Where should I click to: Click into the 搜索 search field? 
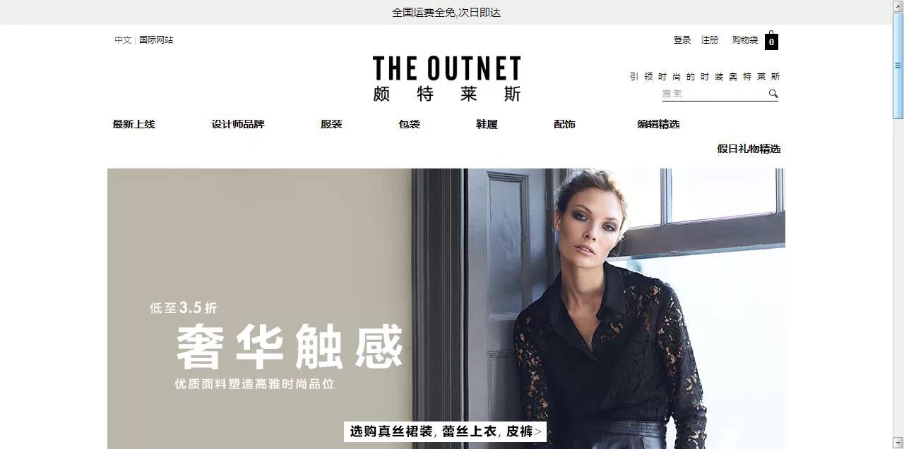coord(714,94)
